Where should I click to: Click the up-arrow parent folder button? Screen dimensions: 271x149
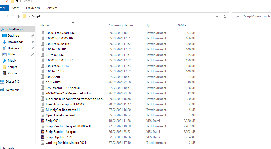pos(18,16)
